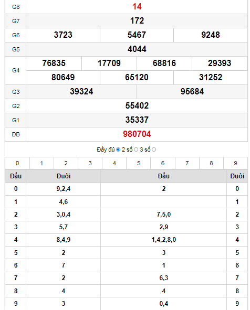Switch display to "3 số" radio option
250x310 pixels.
(x=154, y=149)
